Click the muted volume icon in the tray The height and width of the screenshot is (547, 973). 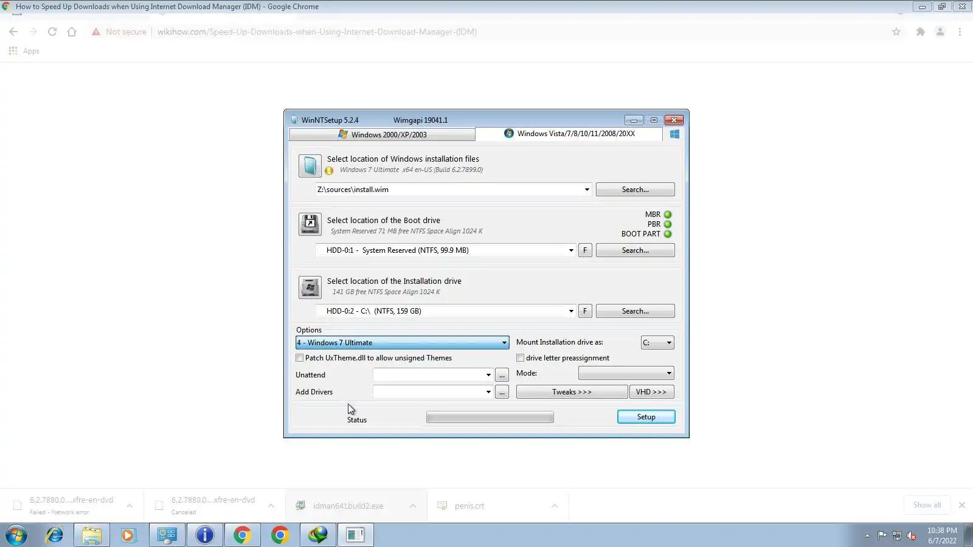(x=912, y=535)
